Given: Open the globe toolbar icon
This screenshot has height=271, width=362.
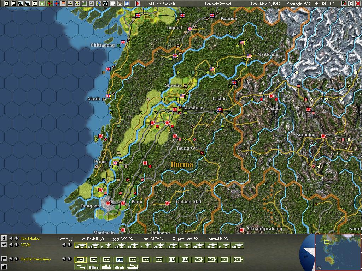Looking at the screenshot, I should 99,3.
